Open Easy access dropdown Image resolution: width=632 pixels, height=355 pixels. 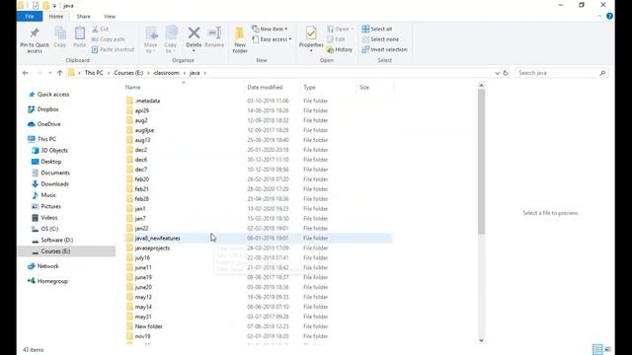click(272, 39)
